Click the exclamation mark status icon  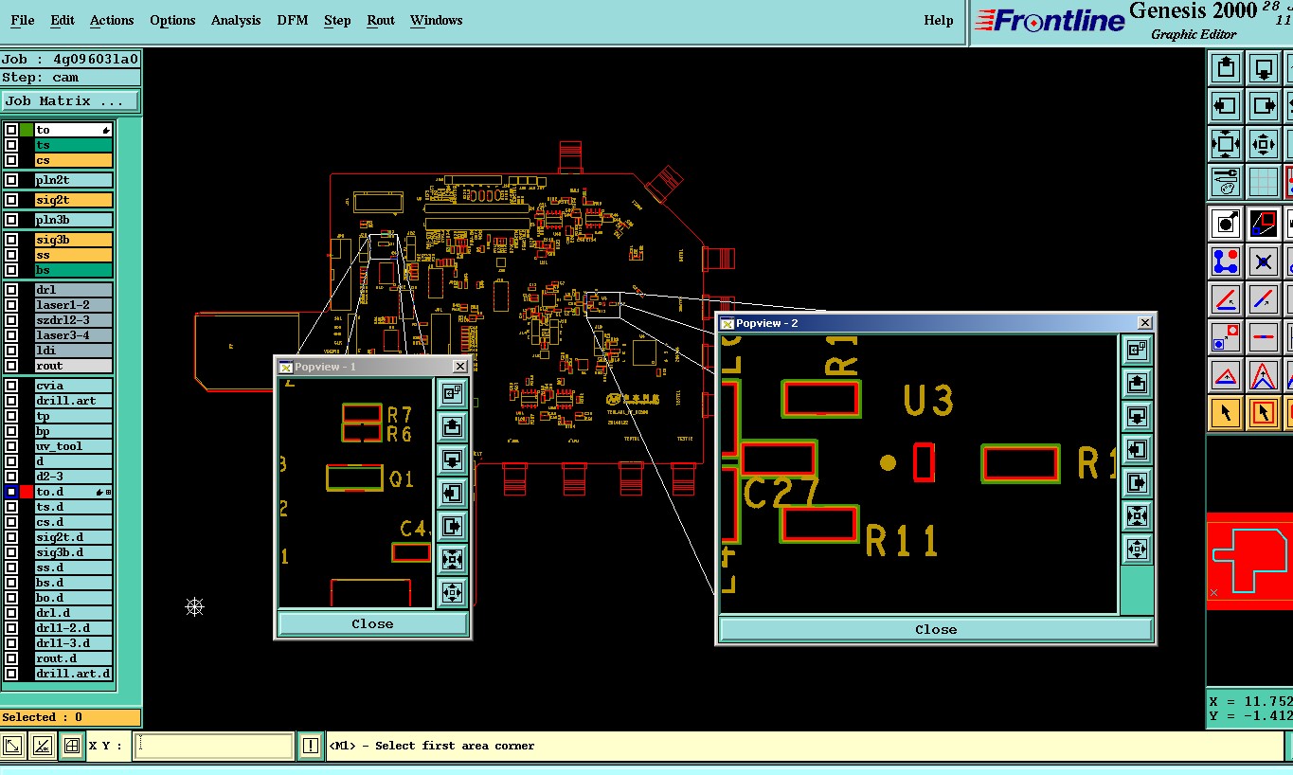pyautogui.click(x=310, y=746)
